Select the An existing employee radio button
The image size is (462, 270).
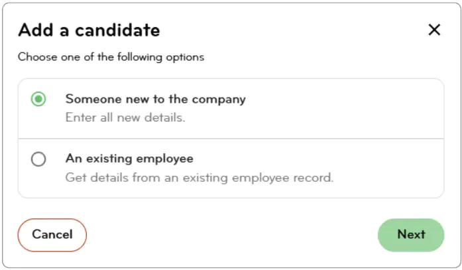pyautogui.click(x=38, y=159)
